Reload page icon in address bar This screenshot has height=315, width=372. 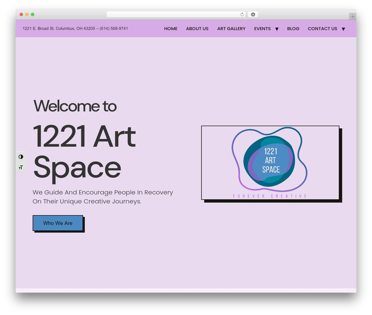(x=242, y=15)
